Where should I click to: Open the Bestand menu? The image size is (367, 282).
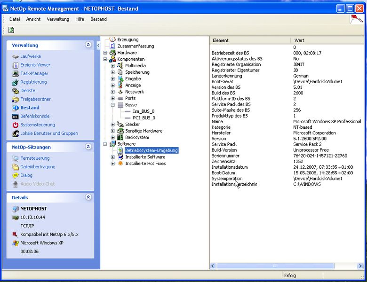(x=98, y=19)
